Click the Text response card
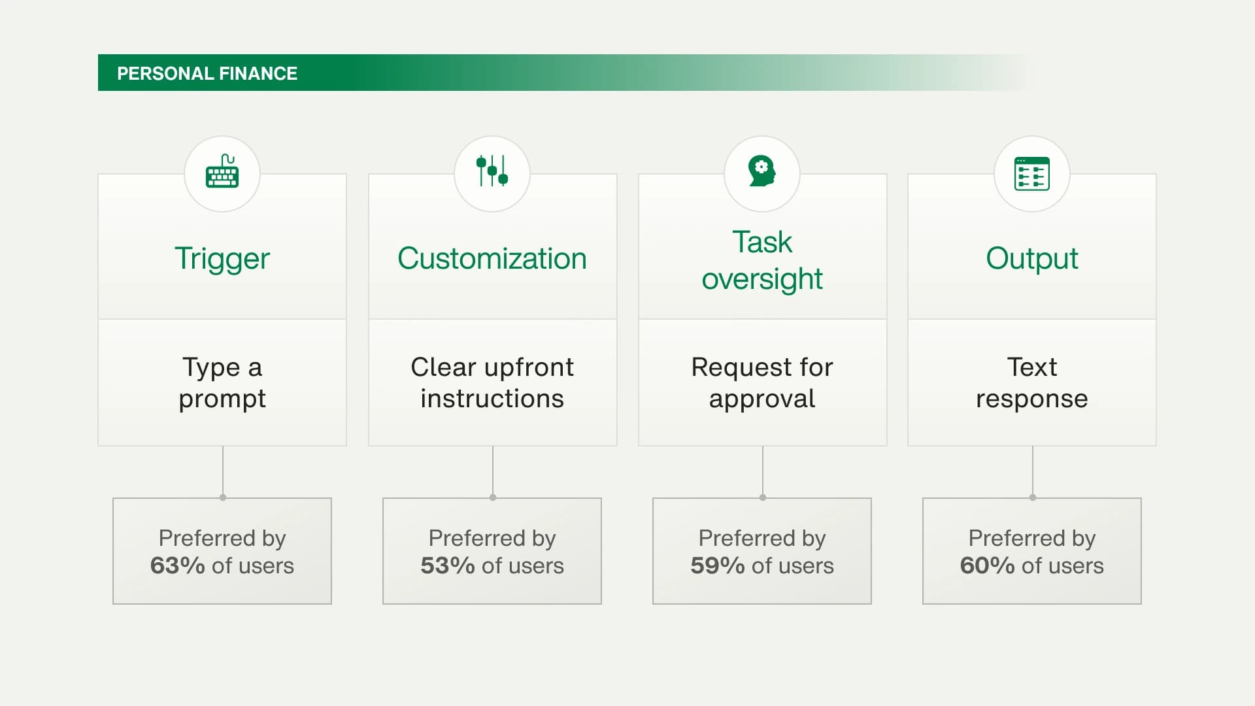 [1032, 382]
